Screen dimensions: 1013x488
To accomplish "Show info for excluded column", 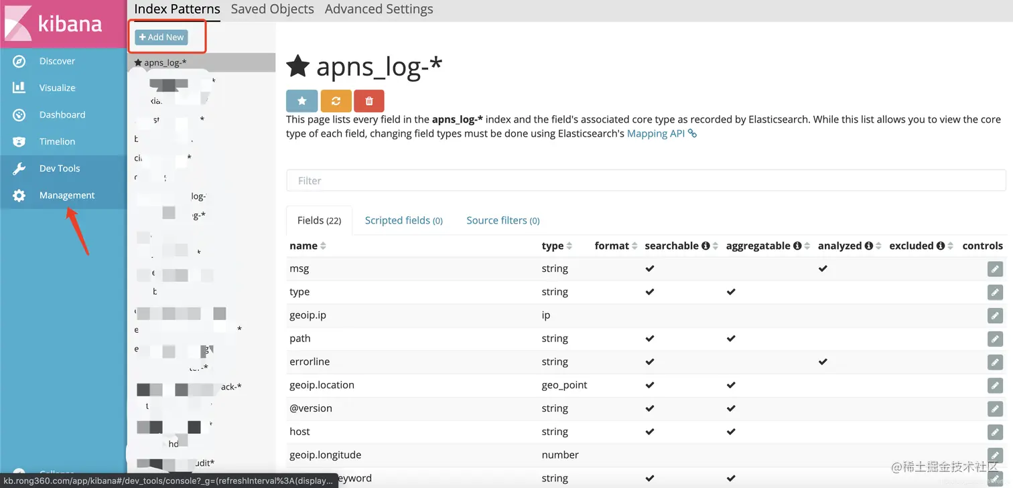I will (x=941, y=246).
